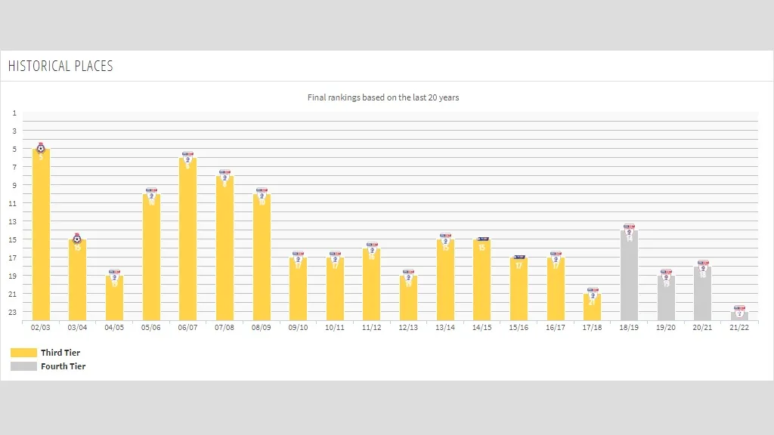Viewport: 774px width, 435px height.
Task: Toggle the Fourth Tier legend label
Action: (63, 366)
